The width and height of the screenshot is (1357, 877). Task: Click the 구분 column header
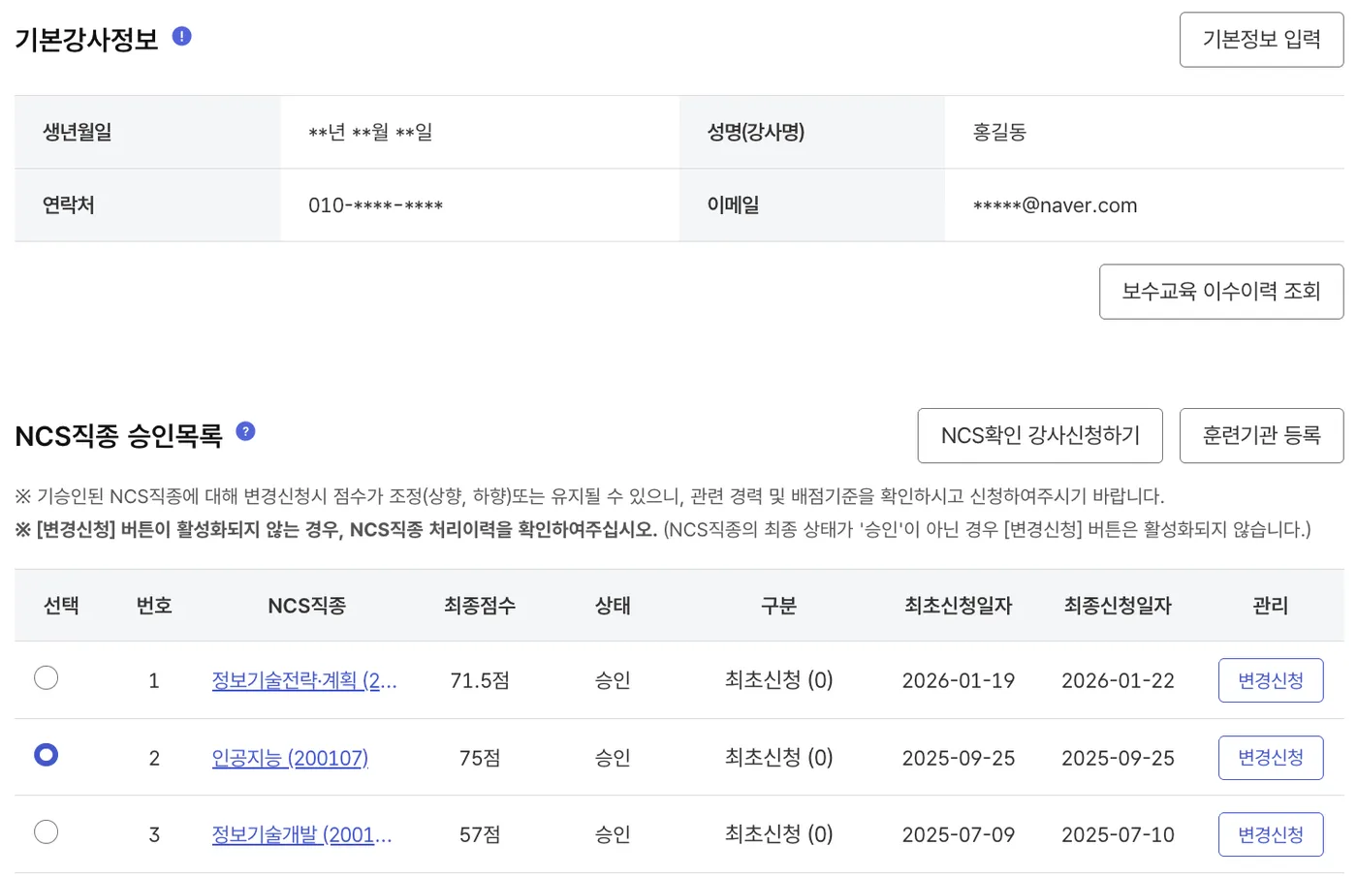(x=778, y=606)
